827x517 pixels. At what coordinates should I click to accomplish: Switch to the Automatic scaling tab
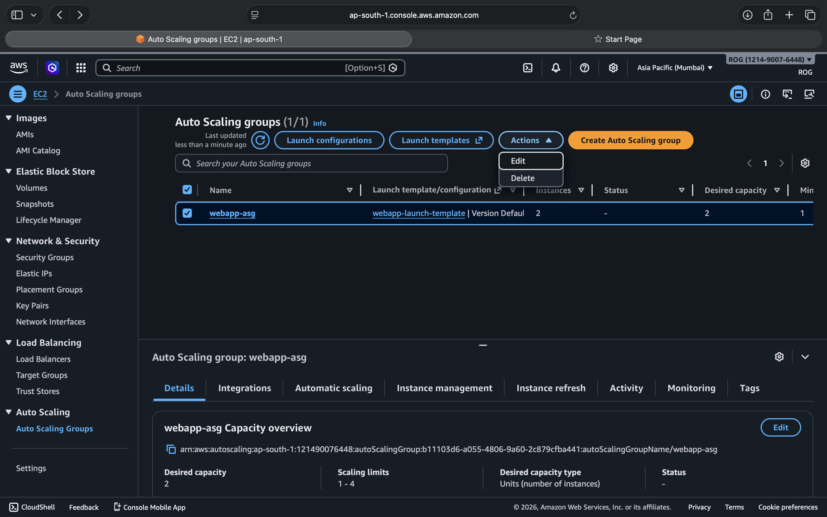[x=334, y=388]
